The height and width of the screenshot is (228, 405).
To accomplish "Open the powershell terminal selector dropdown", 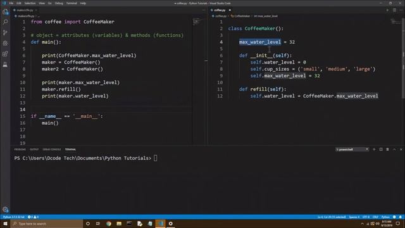I will (x=352, y=149).
